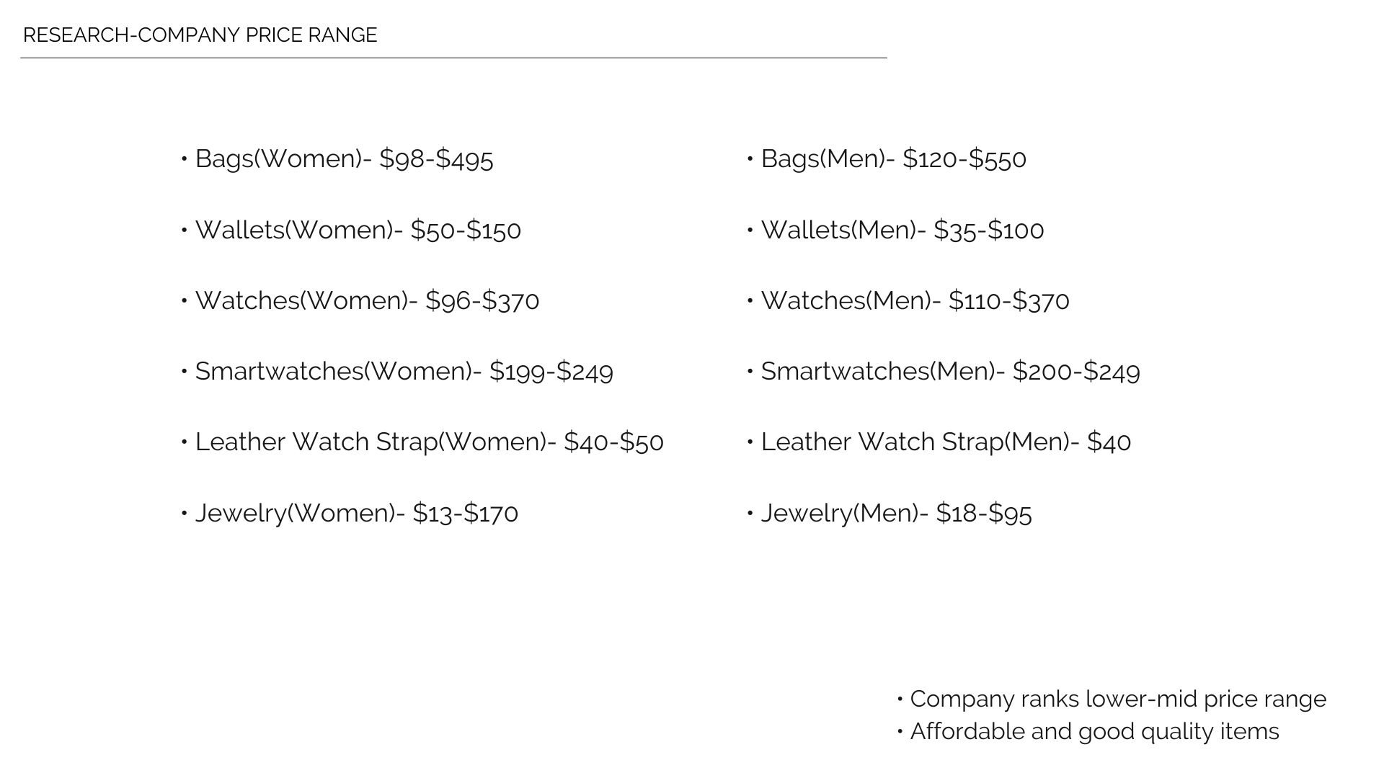Click bullet point before Bags(Women)
1384x778 pixels.
(185, 158)
